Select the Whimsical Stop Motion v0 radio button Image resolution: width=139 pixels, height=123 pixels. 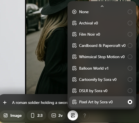130,57
